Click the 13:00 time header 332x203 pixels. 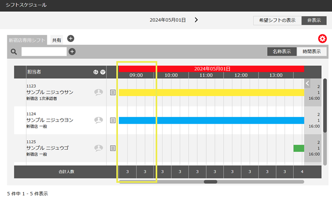276,75
